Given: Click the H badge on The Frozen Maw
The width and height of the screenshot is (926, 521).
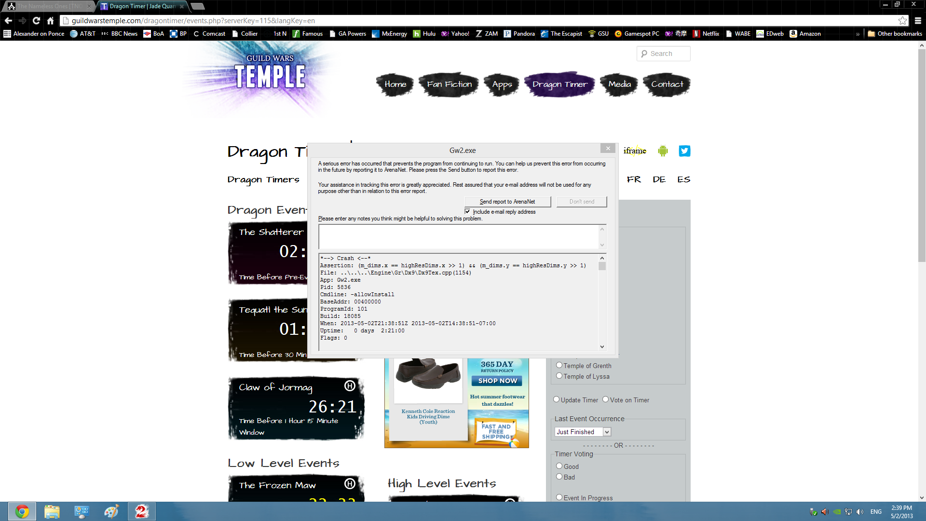Looking at the screenshot, I should click(350, 483).
